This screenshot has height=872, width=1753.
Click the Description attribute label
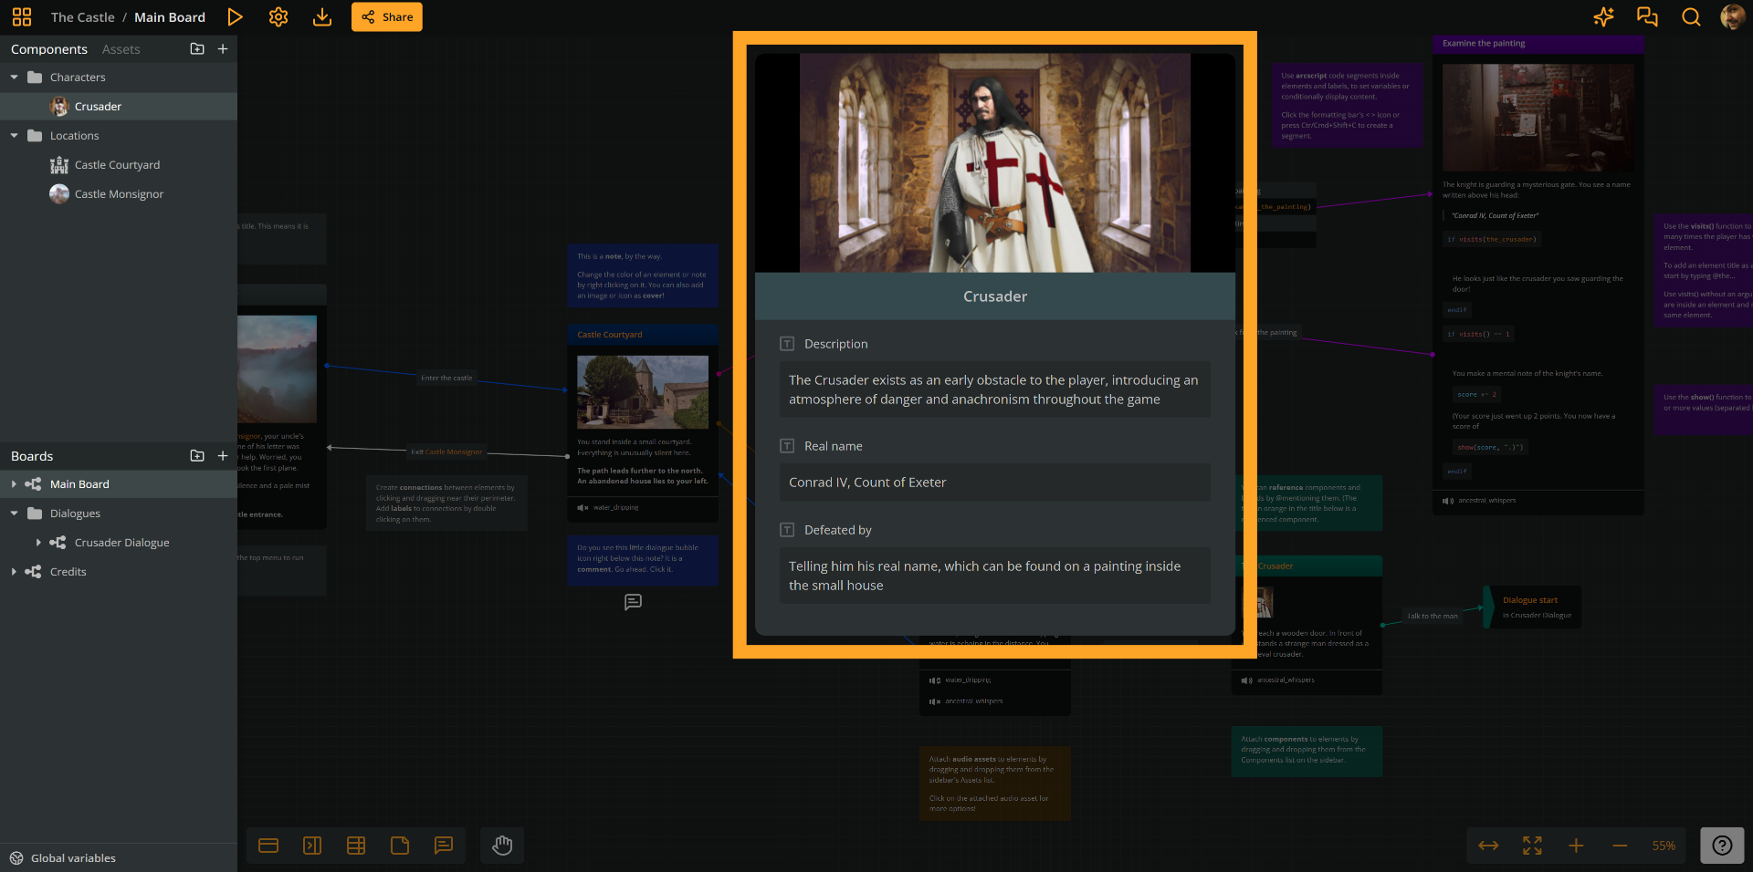pos(836,344)
